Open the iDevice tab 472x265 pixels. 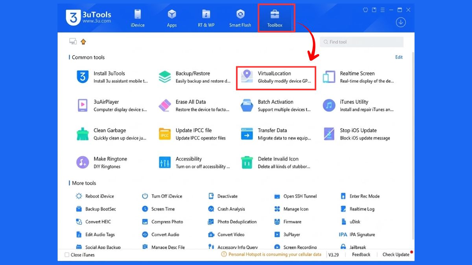[x=137, y=18]
